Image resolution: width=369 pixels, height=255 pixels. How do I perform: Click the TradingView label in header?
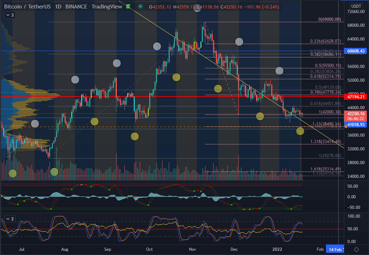[107, 7]
